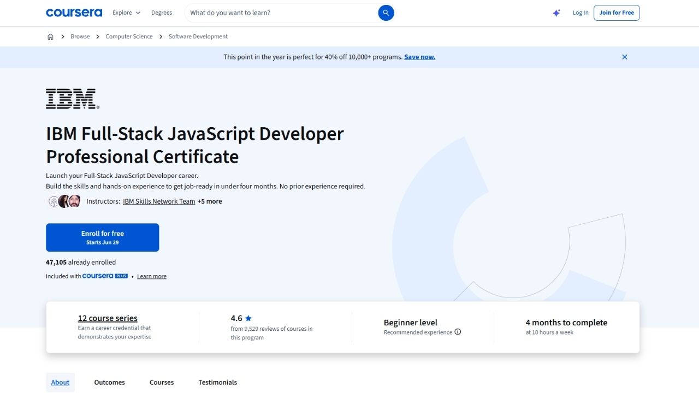Click the Coursera Plus 'Learn more' link

coord(152,277)
